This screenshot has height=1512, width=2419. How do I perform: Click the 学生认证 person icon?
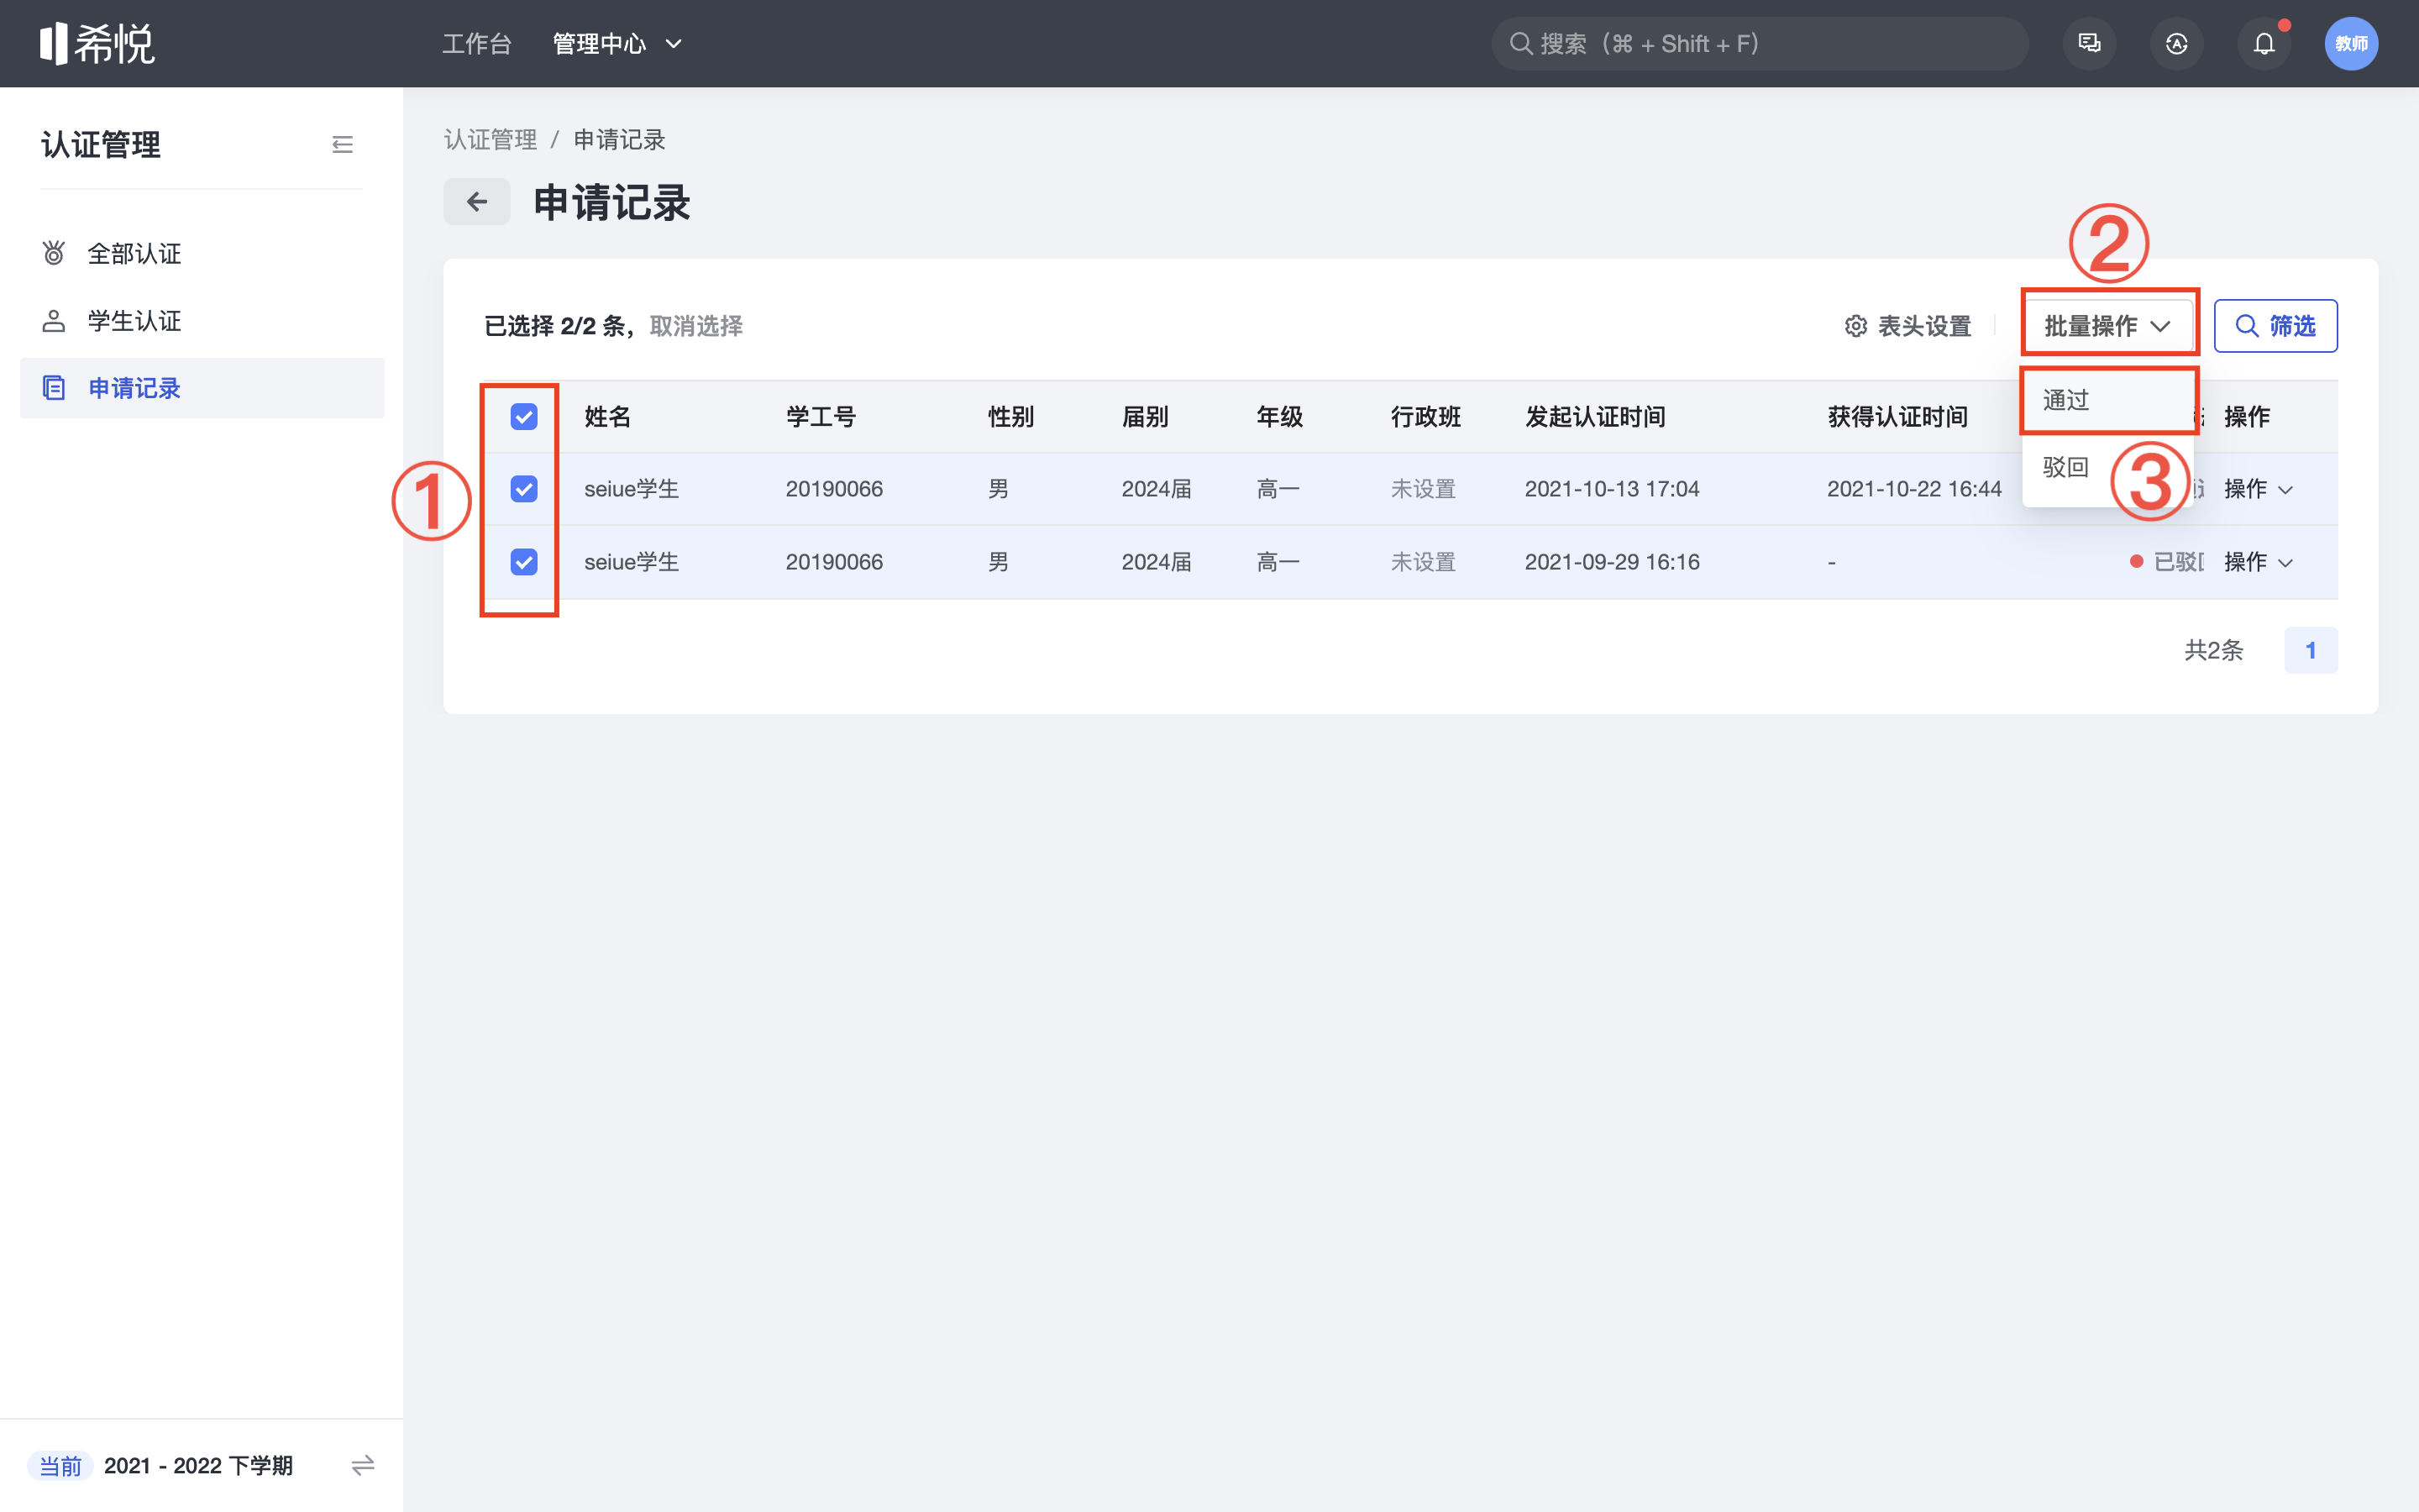click(x=54, y=321)
